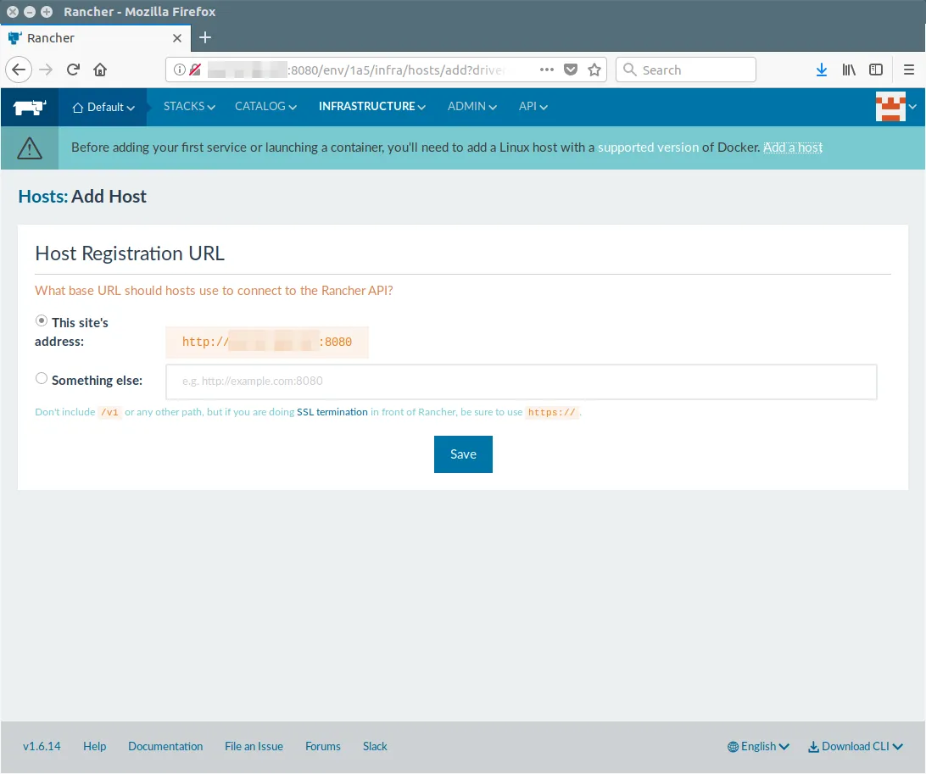Open the Firefox downloads arrow icon
Viewport: 926px width, 774px height.
click(821, 70)
